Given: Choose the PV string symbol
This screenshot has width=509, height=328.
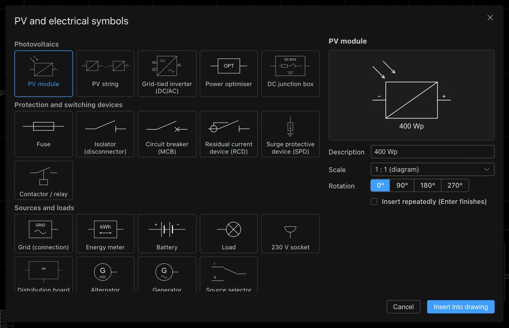Looking at the screenshot, I should 105,74.
